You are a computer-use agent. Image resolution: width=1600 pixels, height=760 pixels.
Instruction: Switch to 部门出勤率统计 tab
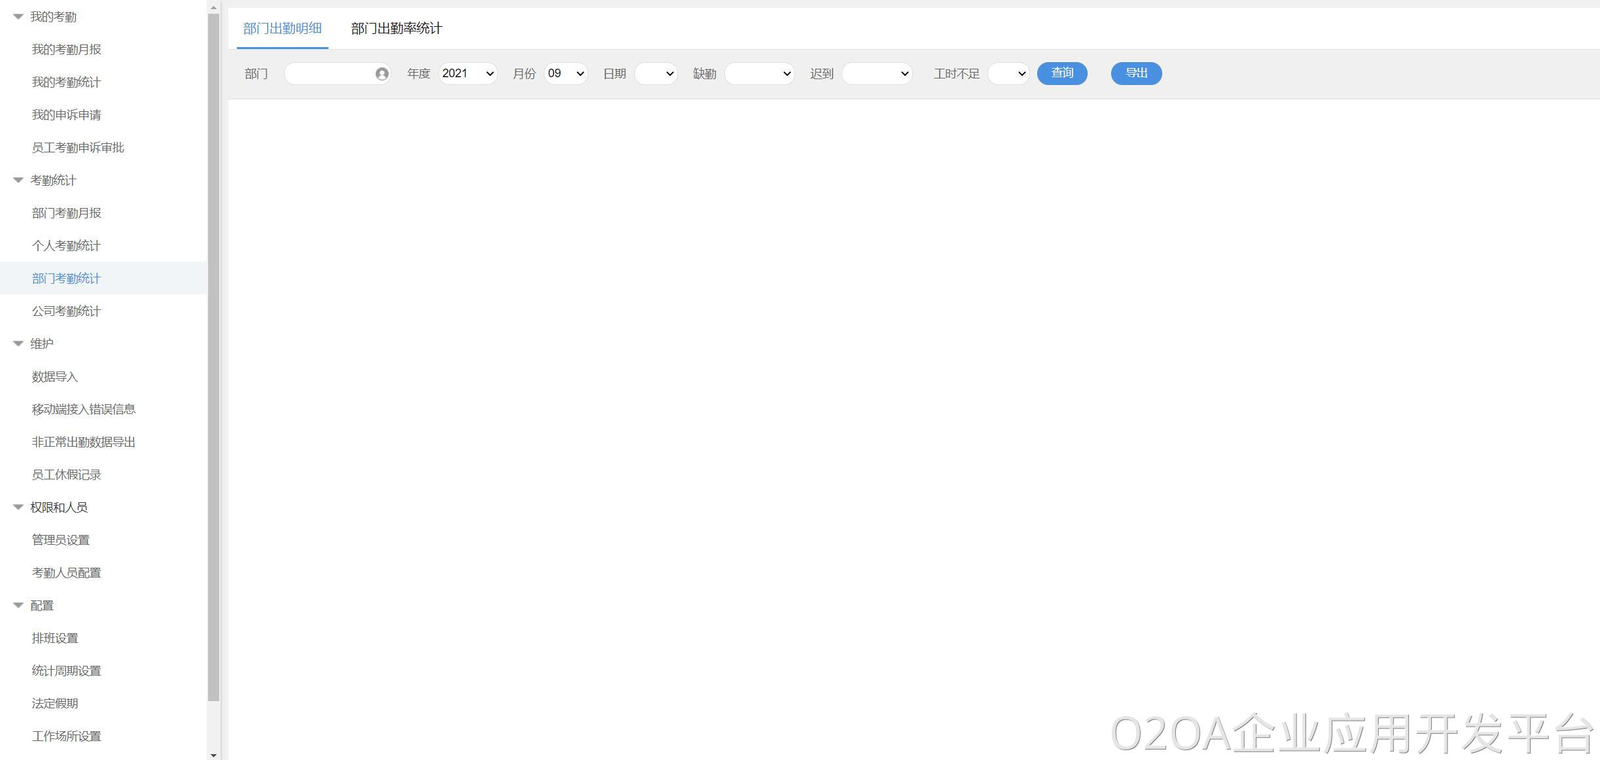tap(397, 29)
